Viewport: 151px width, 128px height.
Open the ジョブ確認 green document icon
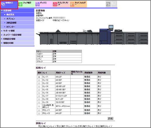click(x=20, y=4)
